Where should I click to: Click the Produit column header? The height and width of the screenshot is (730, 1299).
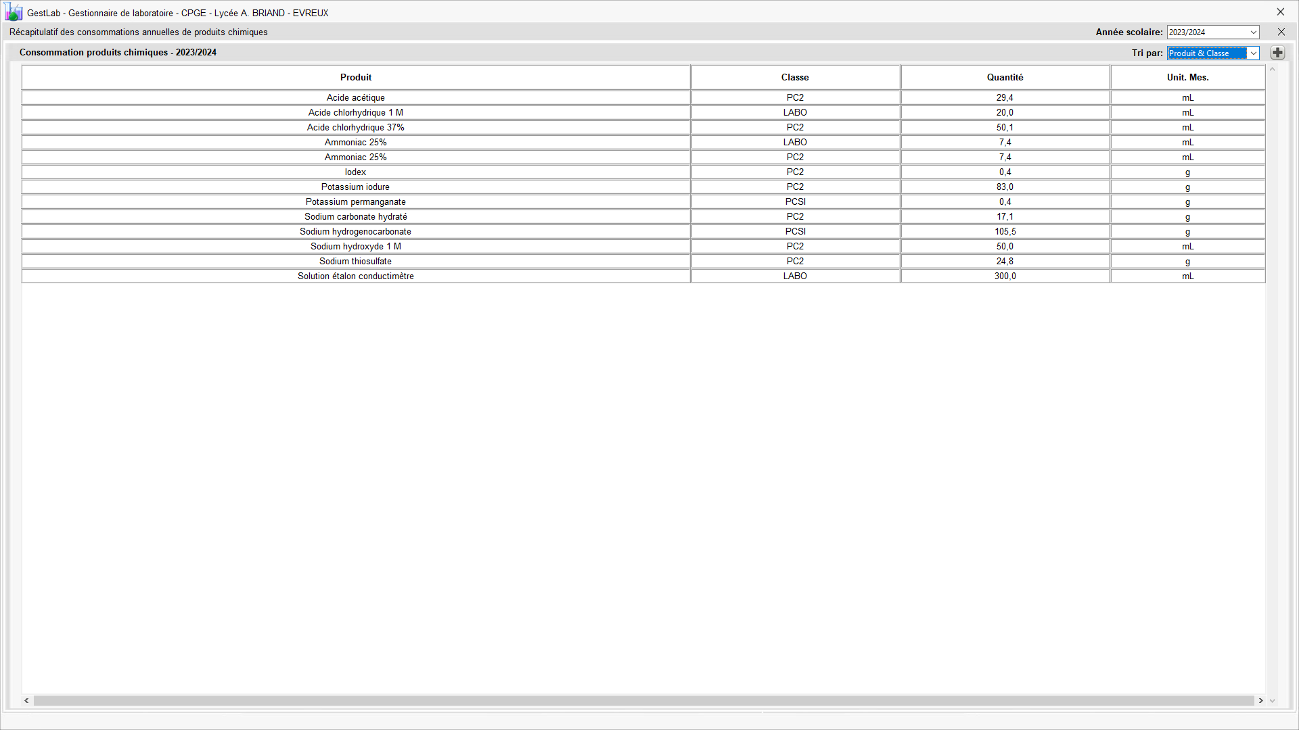[x=356, y=77]
